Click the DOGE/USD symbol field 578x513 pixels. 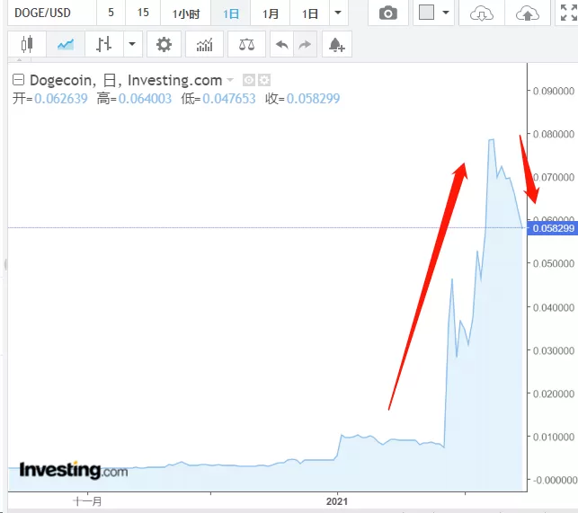pyautogui.click(x=52, y=13)
